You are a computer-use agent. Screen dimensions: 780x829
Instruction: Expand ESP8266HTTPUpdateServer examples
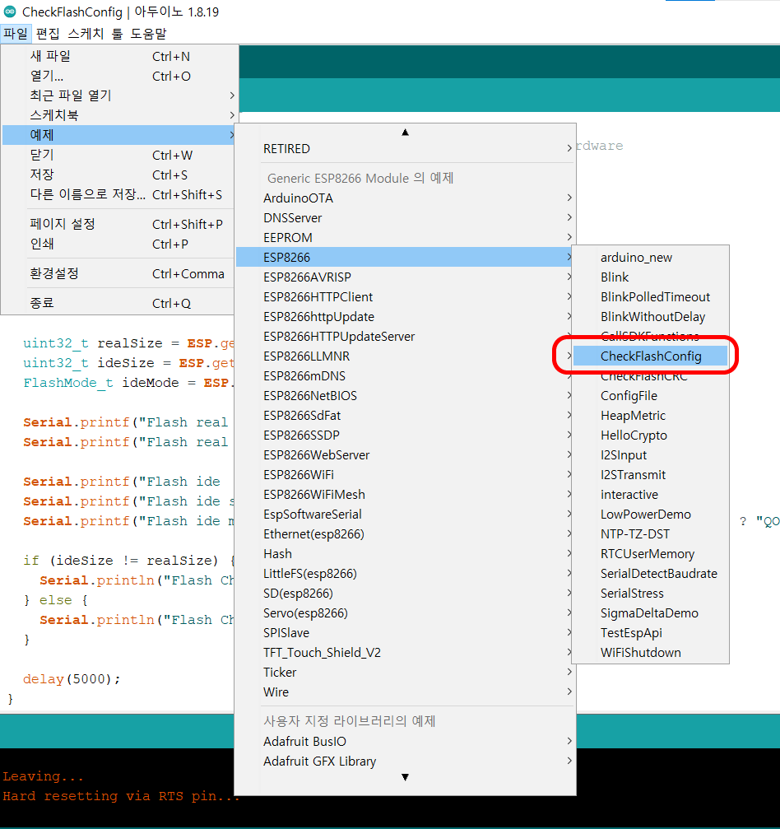(x=406, y=336)
